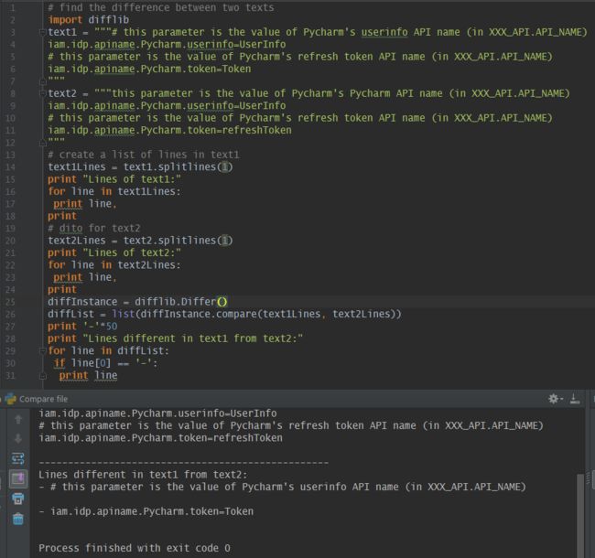Click the run console vertical scrollbar thumb
595x558 pixels.
point(580,516)
